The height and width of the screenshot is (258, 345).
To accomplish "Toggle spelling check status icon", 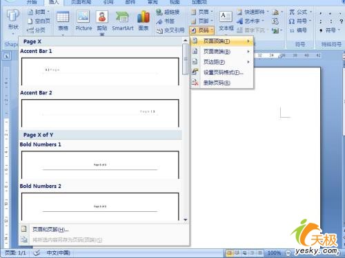I will point(37,252).
